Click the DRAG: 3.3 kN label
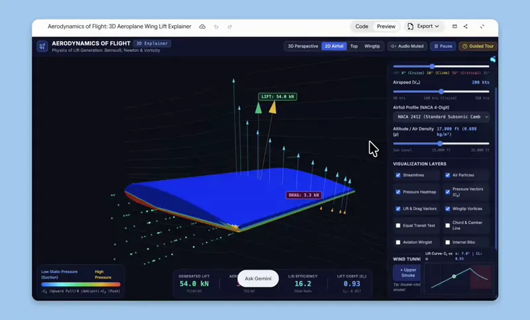This screenshot has width=530, height=320. pos(303,195)
